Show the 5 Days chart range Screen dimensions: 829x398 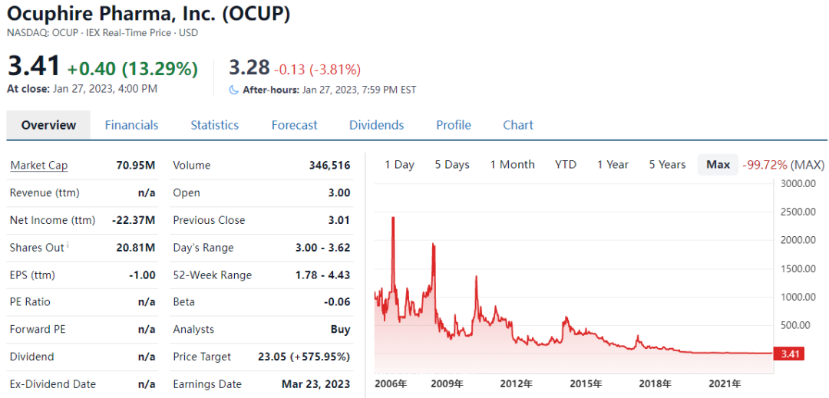(452, 164)
